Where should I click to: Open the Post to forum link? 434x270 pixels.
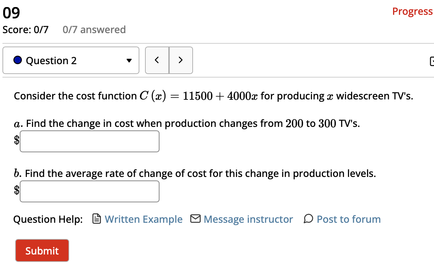[348, 219]
